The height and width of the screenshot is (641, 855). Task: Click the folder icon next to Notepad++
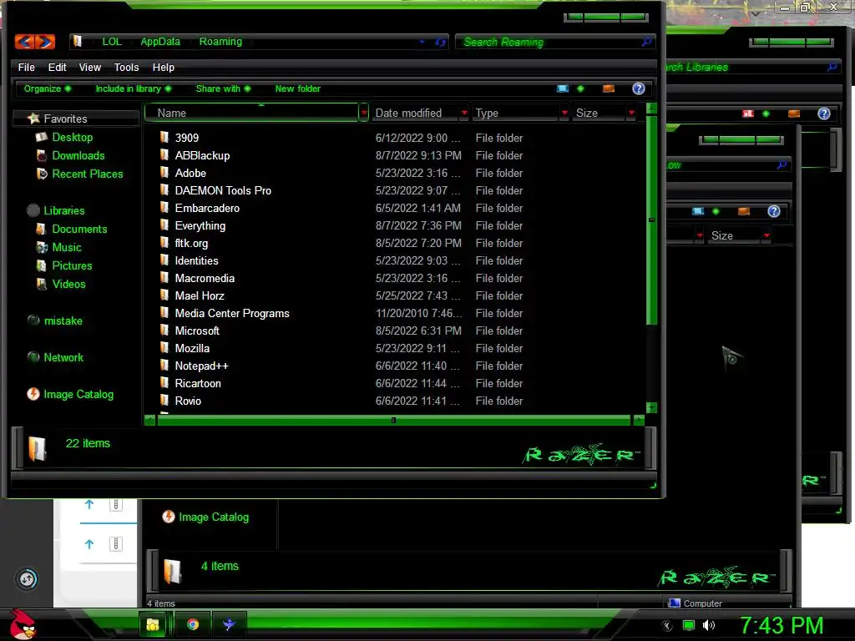[x=164, y=366]
